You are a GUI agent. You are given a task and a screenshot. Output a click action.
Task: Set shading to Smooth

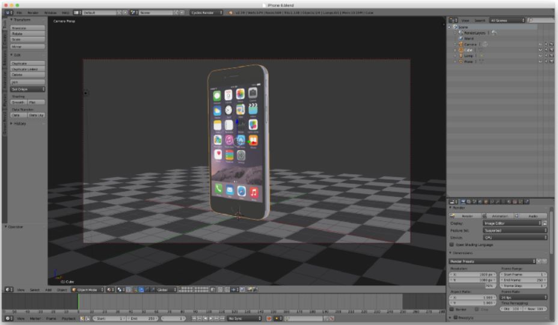[19, 102]
